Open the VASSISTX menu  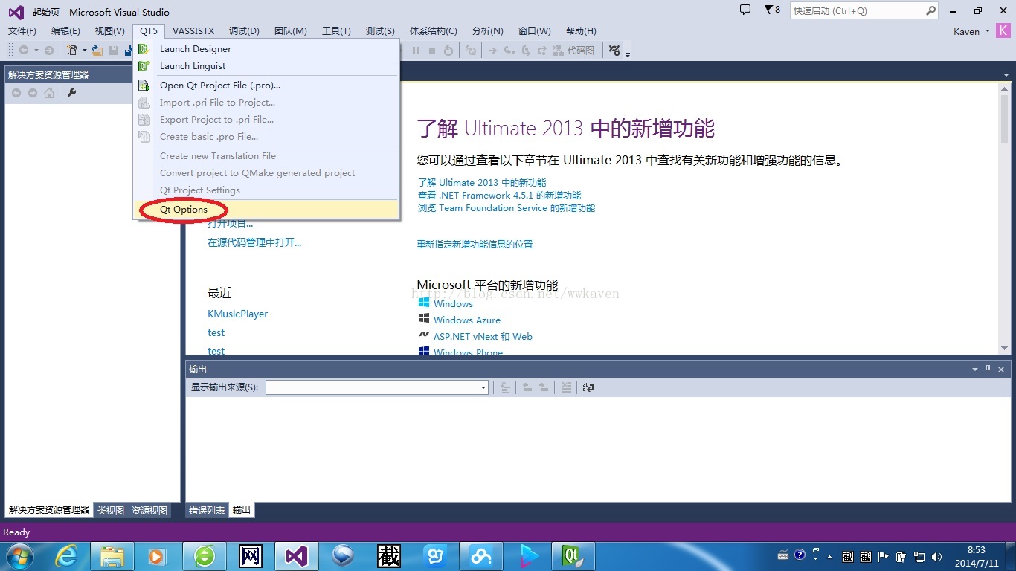pos(193,30)
